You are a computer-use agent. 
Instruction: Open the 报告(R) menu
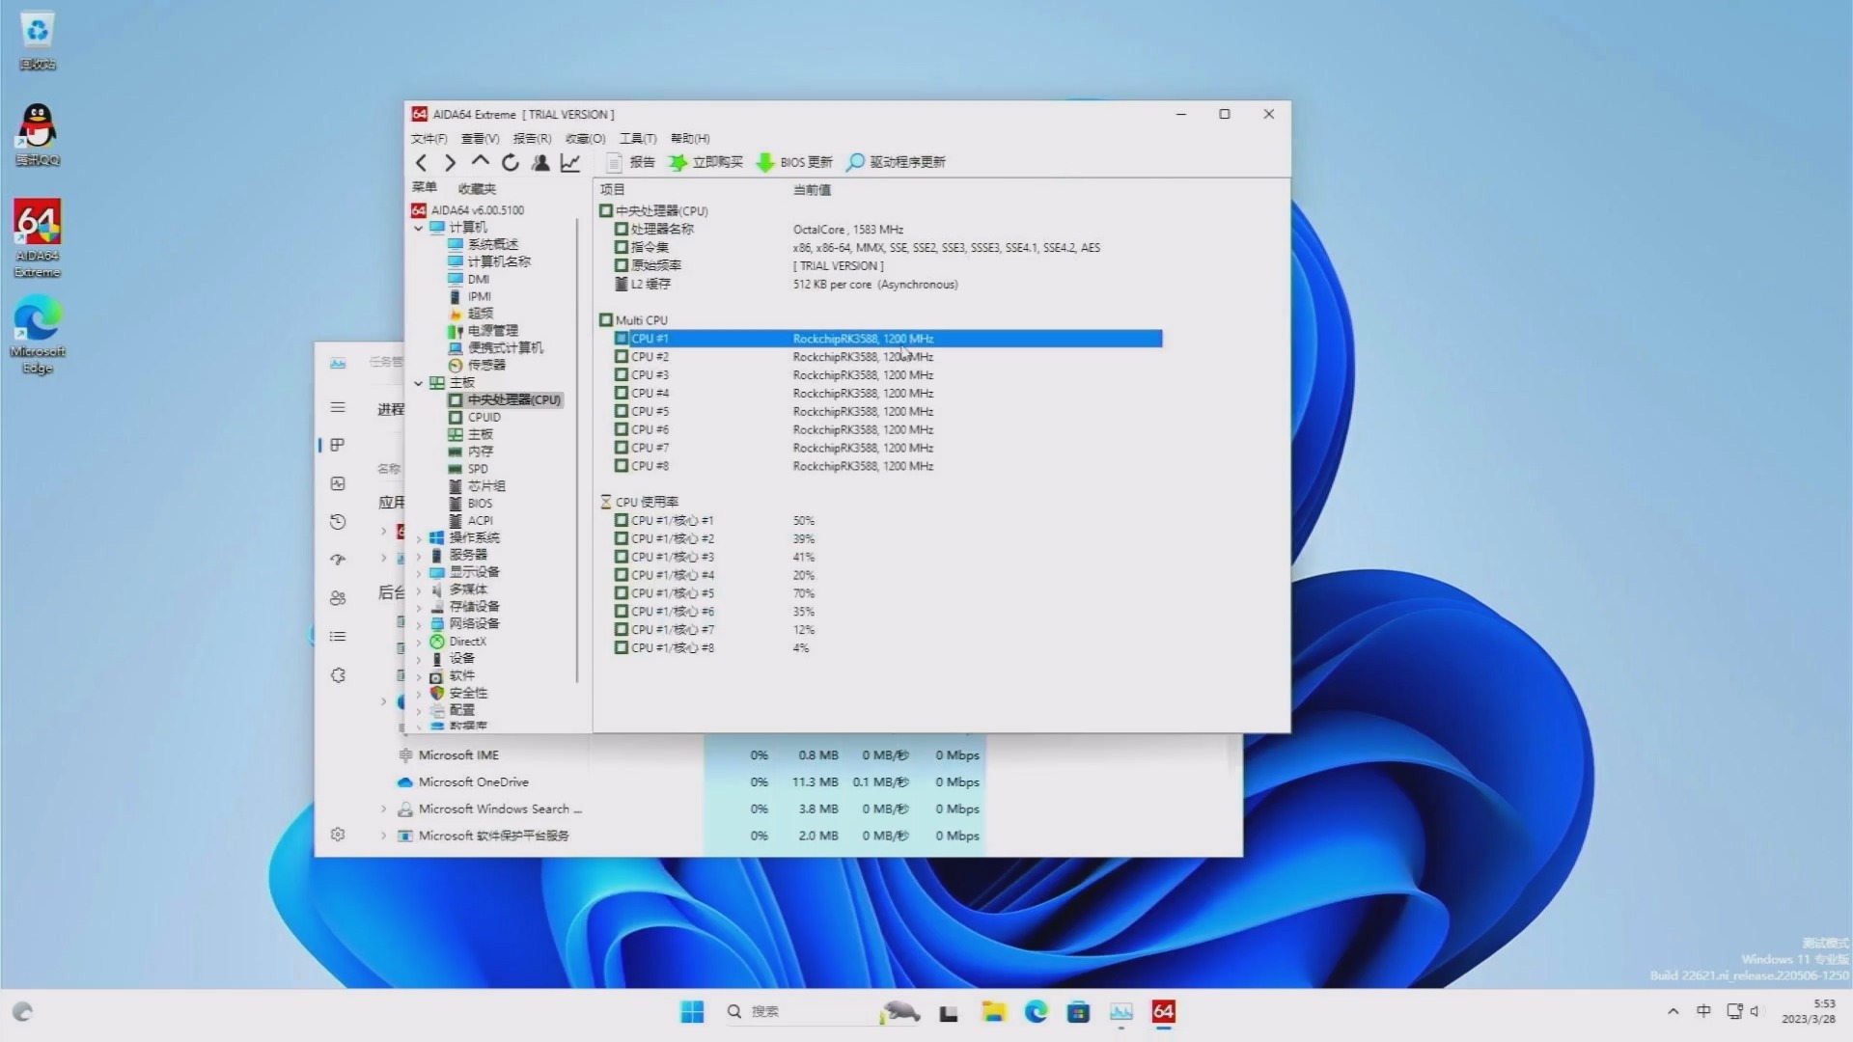click(532, 138)
